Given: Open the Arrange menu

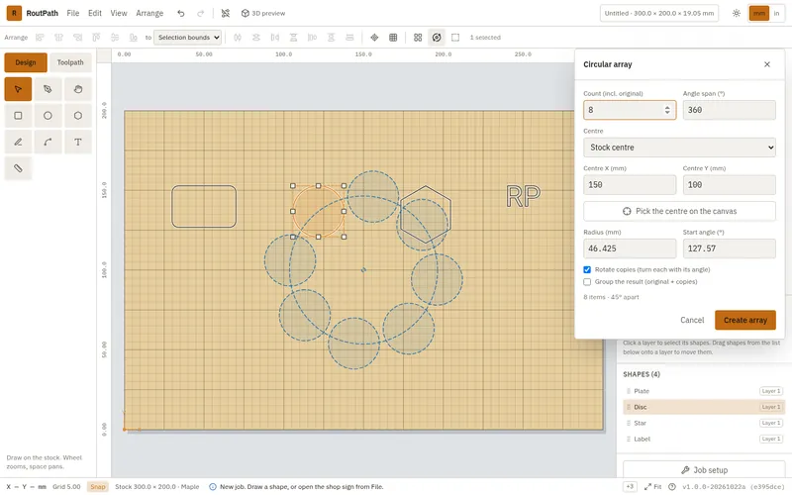Looking at the screenshot, I should coord(149,13).
